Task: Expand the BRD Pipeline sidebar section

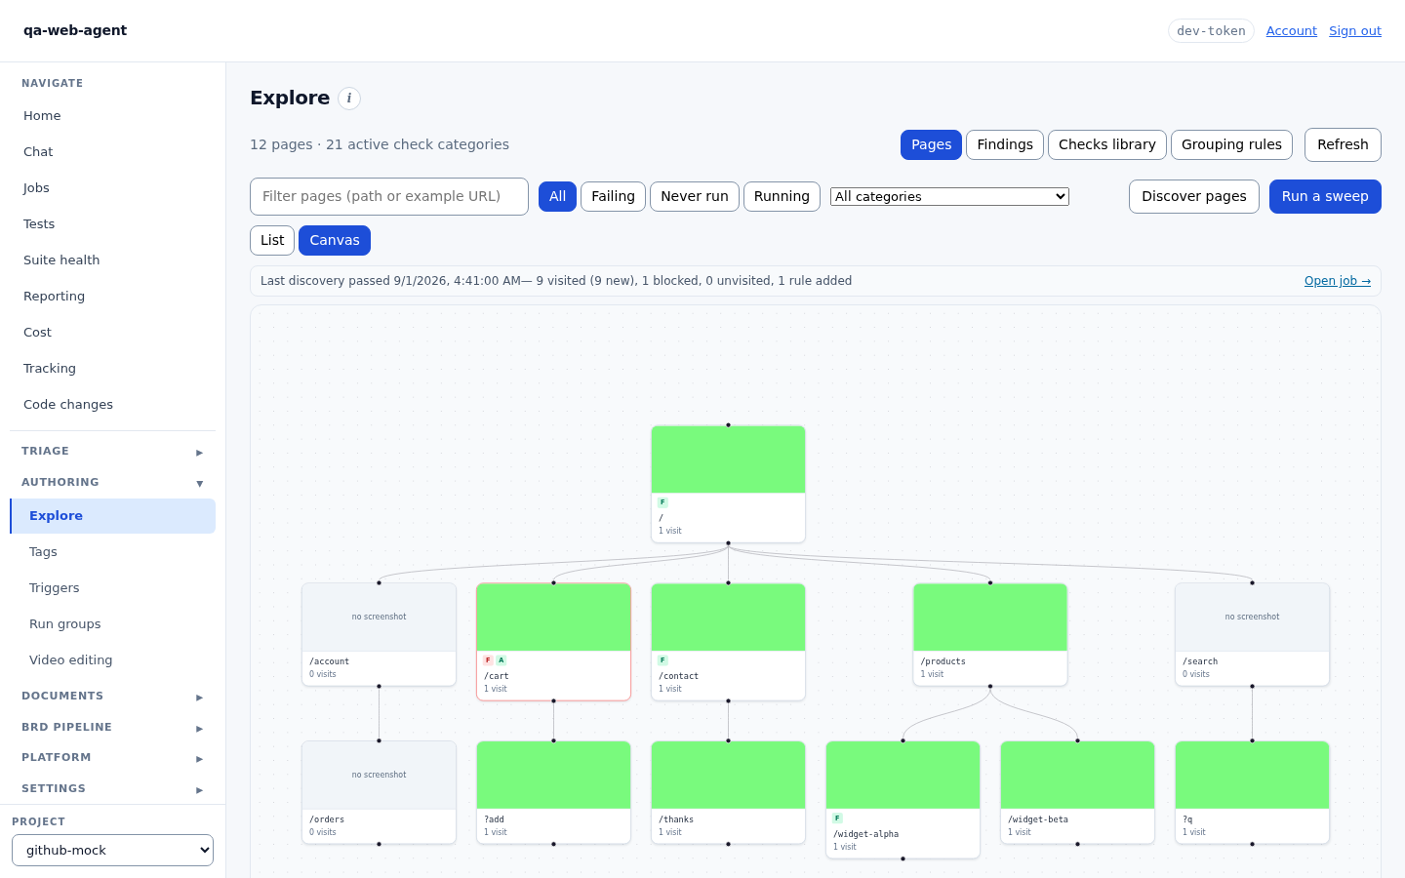Action: [112, 728]
